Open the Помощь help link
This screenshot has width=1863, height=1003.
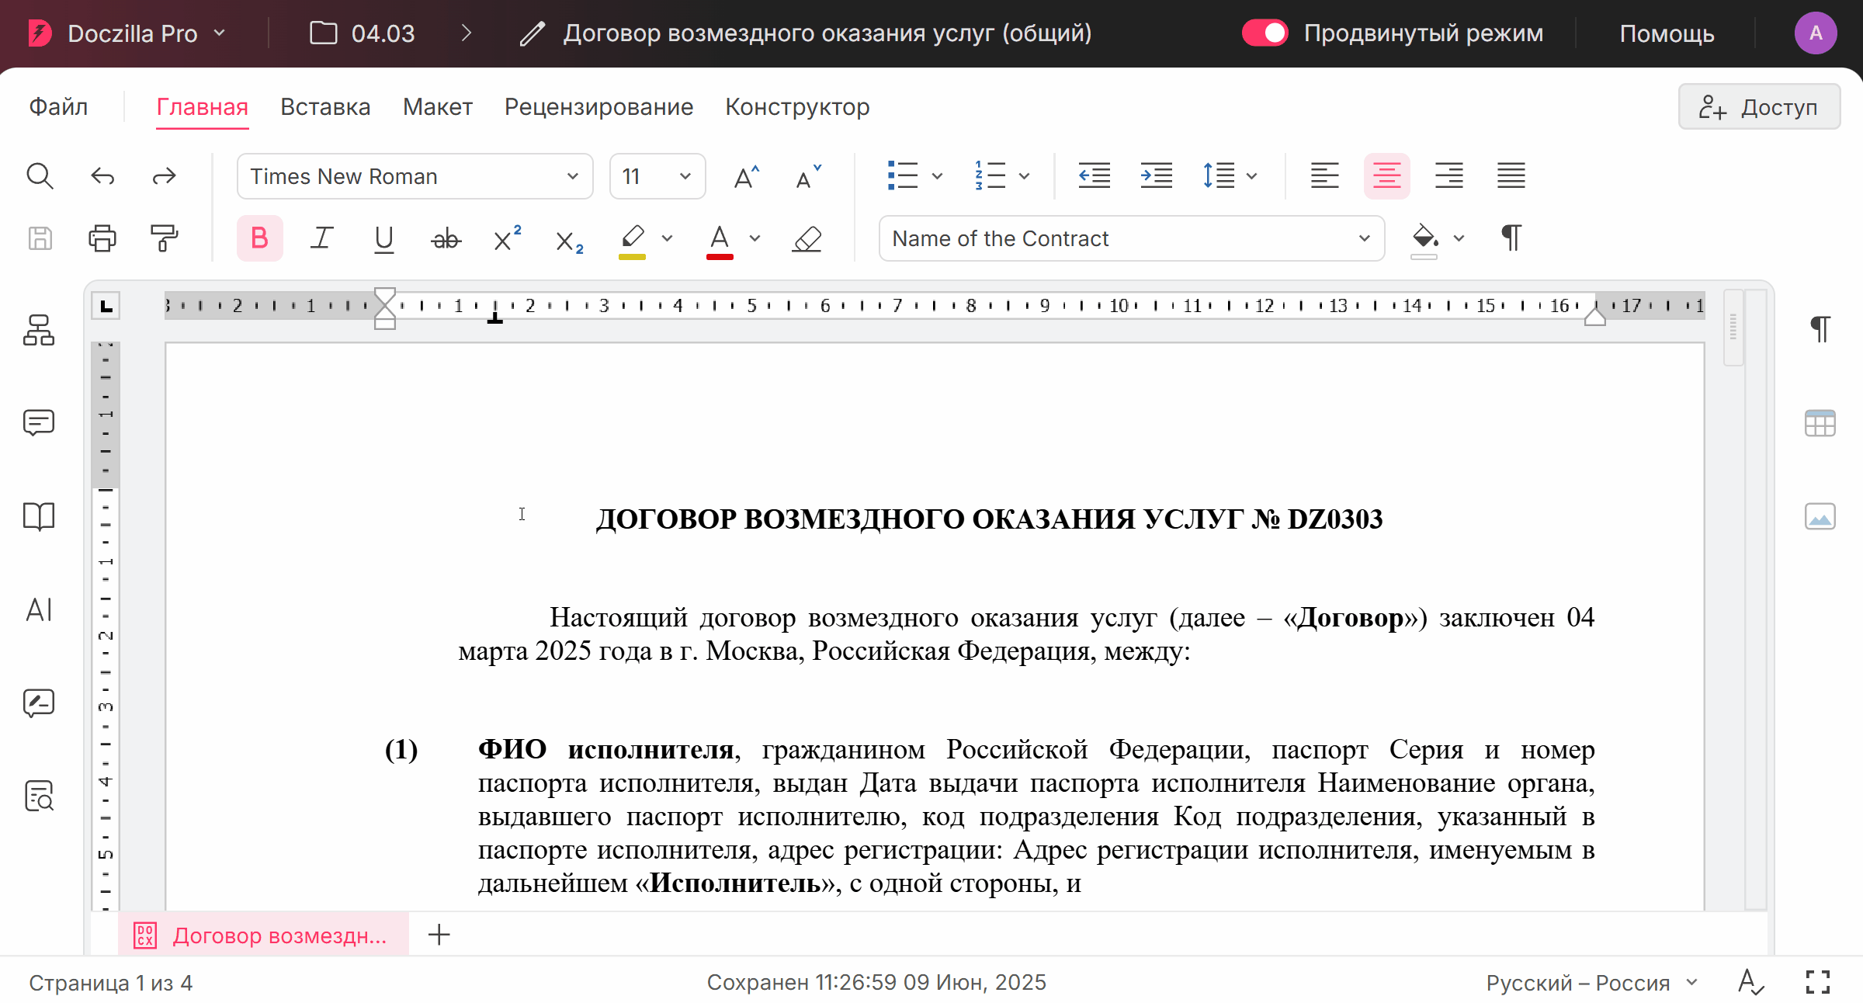point(1667,33)
